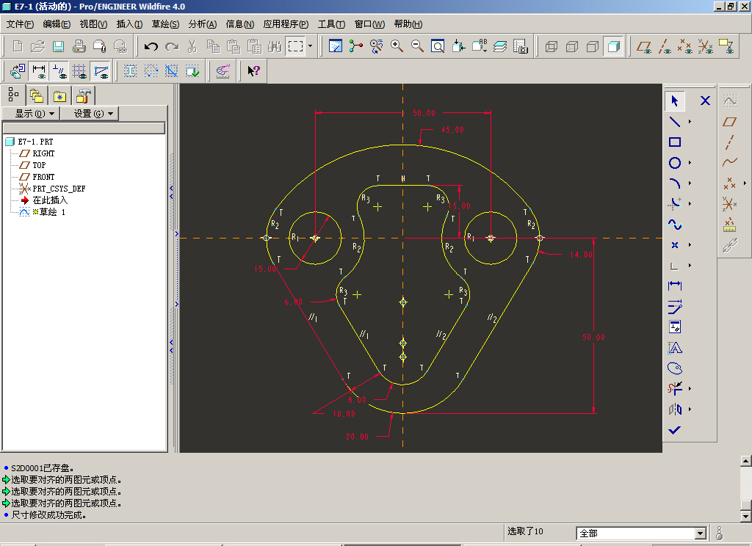
Task: Toggle datum axes display
Action: point(664,46)
